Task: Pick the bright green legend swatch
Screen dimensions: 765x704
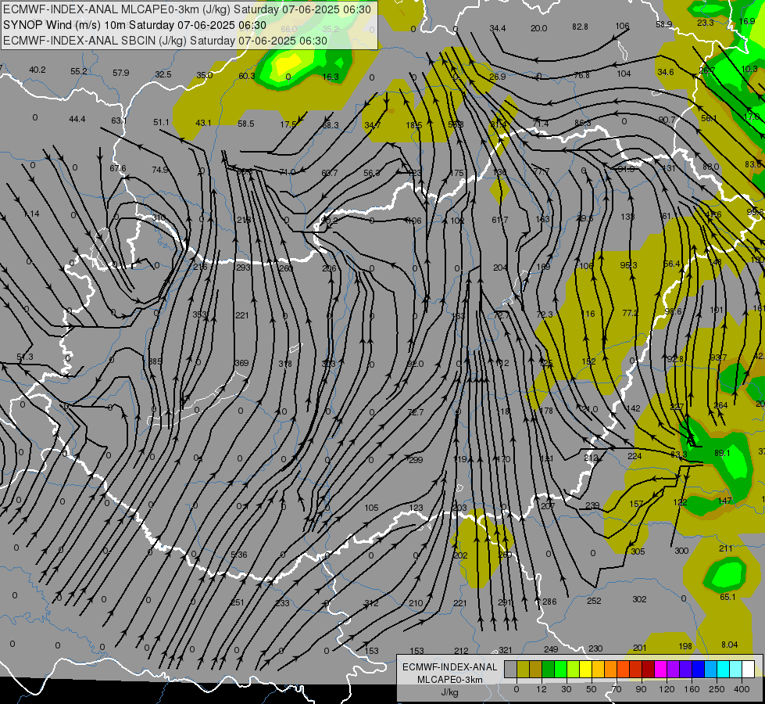Action: (560, 669)
